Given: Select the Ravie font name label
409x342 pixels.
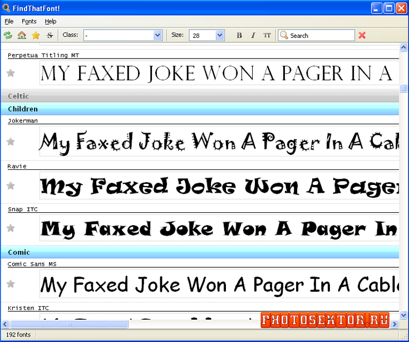Looking at the screenshot, I should point(17,167).
